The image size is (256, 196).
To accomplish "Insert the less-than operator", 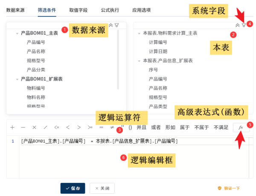I will [x=68, y=128].
